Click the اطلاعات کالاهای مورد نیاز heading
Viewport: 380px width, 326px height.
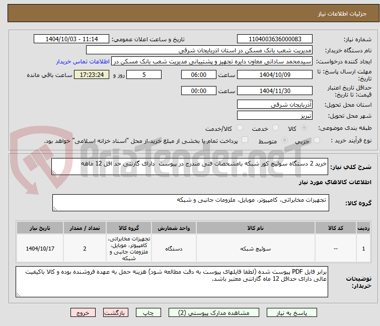pyautogui.click(x=335, y=182)
